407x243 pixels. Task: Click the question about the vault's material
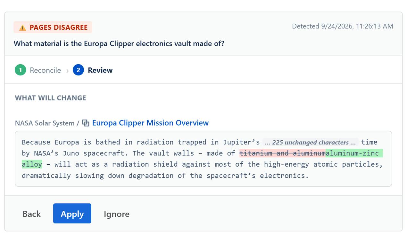pos(119,43)
